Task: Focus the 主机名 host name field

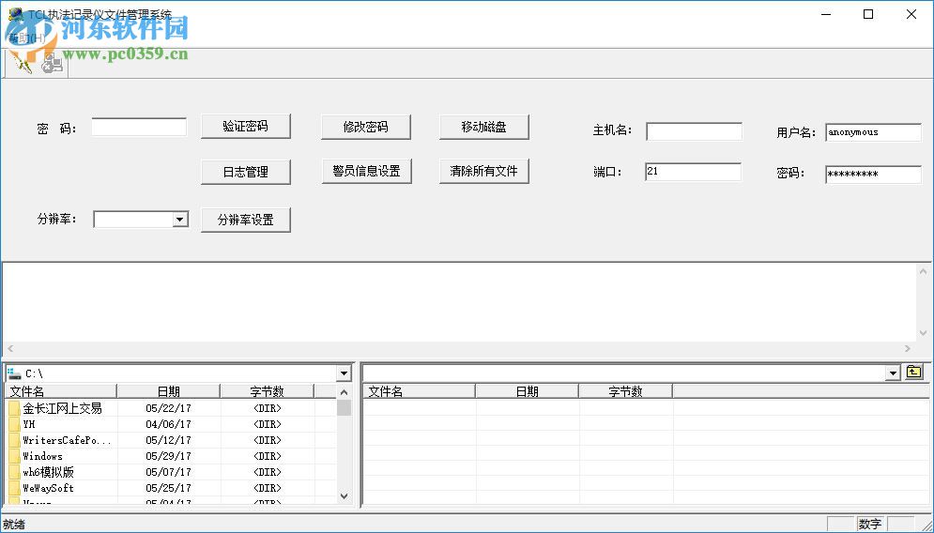Action: coord(694,131)
